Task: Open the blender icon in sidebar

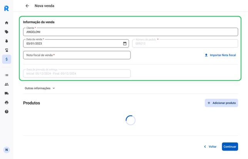Action: 7,50
